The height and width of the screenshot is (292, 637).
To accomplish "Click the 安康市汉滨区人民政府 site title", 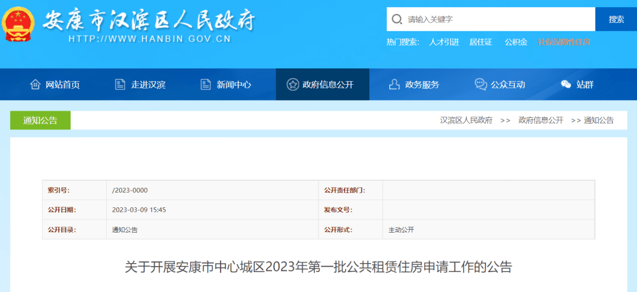I will click(148, 19).
